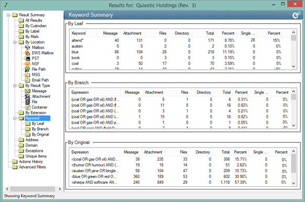The width and height of the screenshot is (305, 202).
Task: Click left arrow of tree horizontal scrollbar
Action: tap(7, 189)
